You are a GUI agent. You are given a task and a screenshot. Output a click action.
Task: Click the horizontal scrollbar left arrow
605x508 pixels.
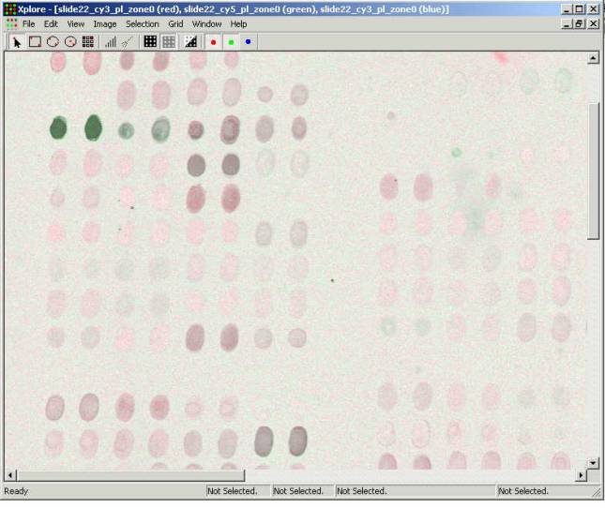(x=10, y=475)
